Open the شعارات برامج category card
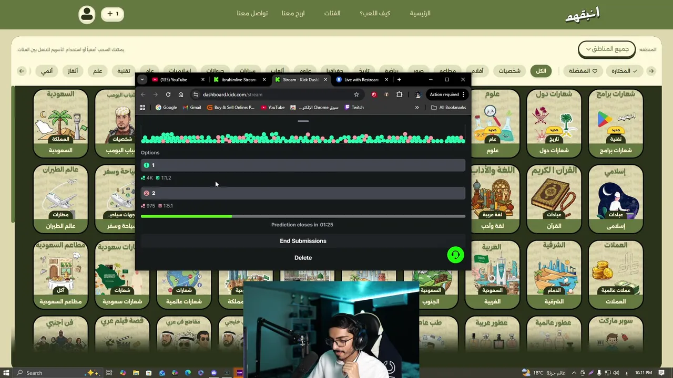This screenshot has height=378, width=673. [x=616, y=123]
